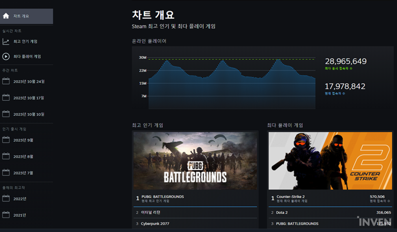The width and height of the screenshot is (397, 232).
Task: Click the 온라인 플레이어 heading
Action: [149, 41]
